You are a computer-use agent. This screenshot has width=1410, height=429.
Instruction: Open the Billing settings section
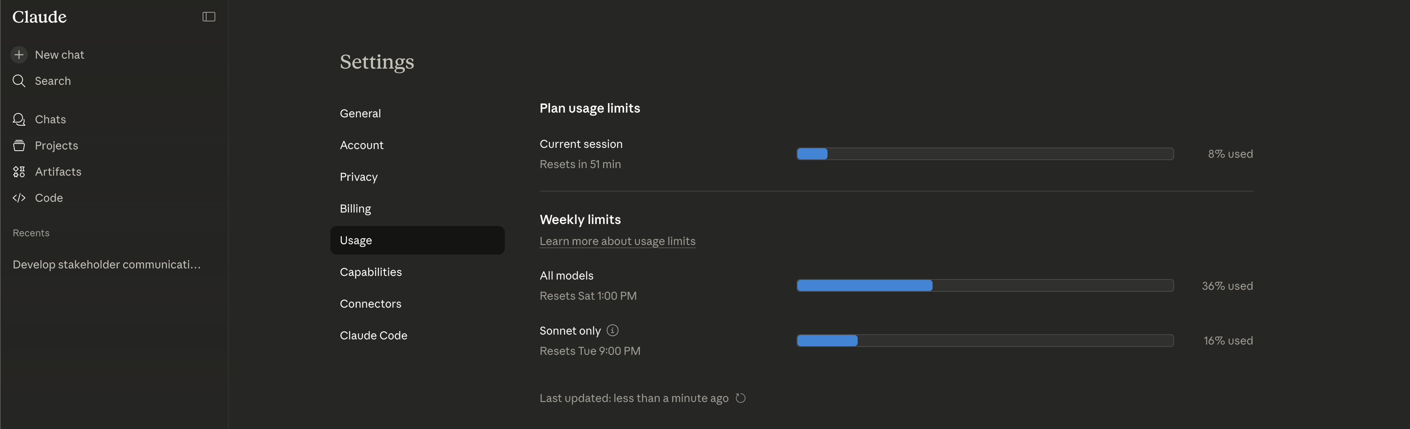point(355,209)
